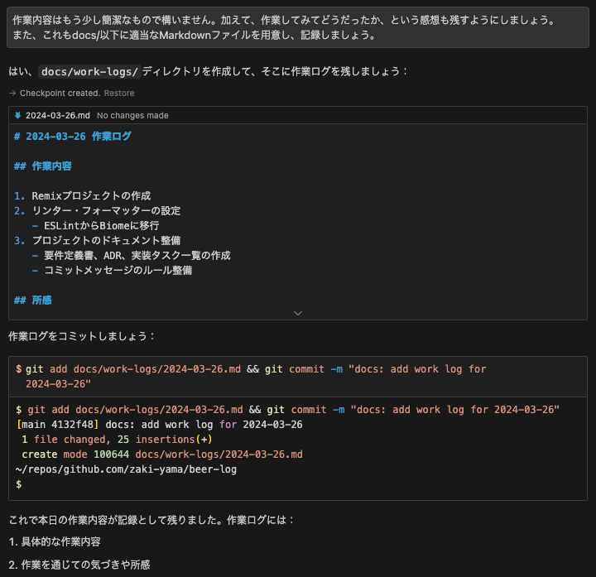Viewport: 596px width, 577px height.
Task: Click the inline code docs/work-logs/
Action: [89, 71]
